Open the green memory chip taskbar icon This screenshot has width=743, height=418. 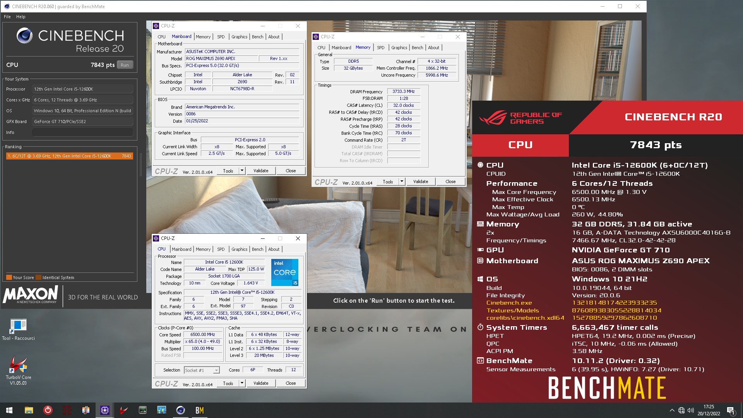142,410
